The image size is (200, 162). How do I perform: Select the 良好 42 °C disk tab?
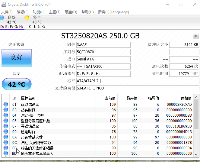(x=12, y=22)
